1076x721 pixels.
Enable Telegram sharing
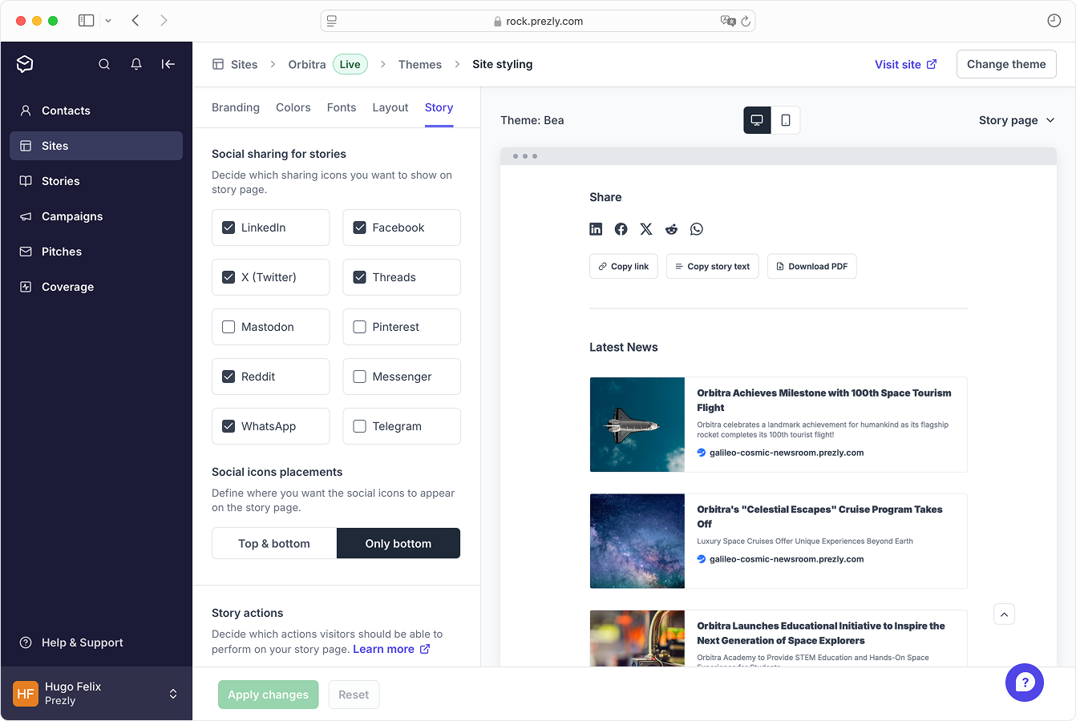point(359,426)
